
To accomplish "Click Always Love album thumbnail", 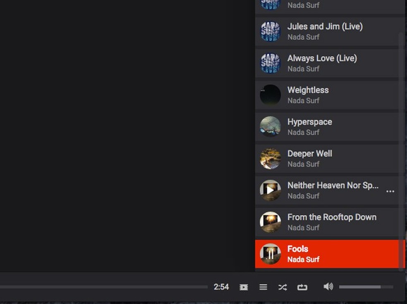I will (x=270, y=63).
